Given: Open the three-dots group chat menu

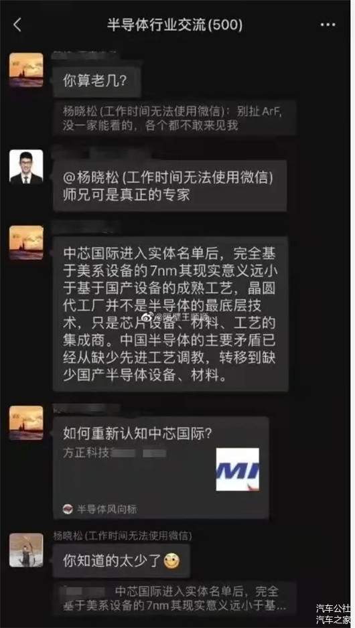Looking at the screenshot, I should tap(328, 25).
